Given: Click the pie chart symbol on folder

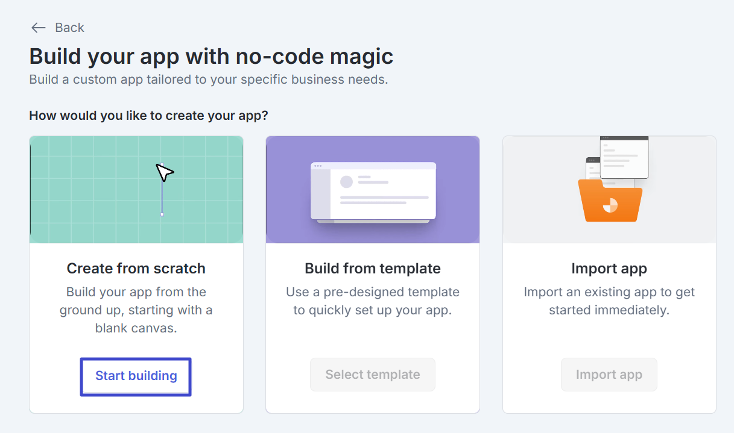Looking at the screenshot, I should click(610, 205).
